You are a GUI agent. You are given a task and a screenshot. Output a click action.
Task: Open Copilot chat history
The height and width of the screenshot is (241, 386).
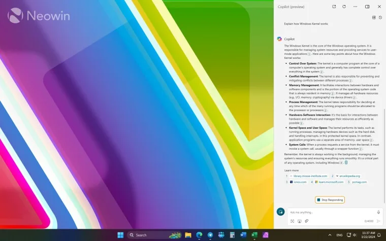point(380,17)
